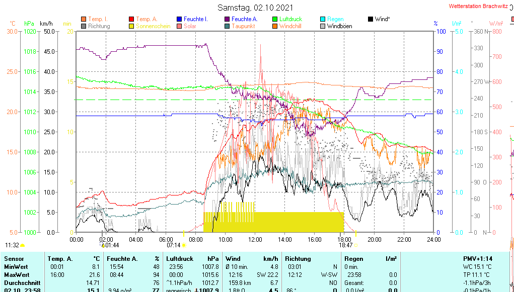Click the Regen column header in table
The width and height of the screenshot is (514, 292).
click(x=354, y=258)
